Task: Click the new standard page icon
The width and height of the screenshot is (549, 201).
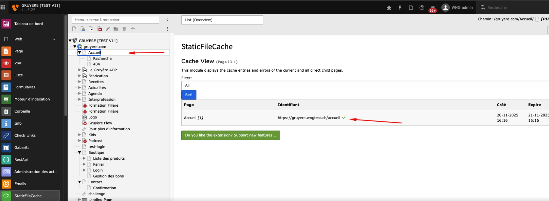Action: coord(74,29)
